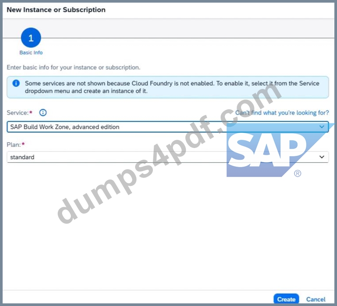The image size is (337, 306).
Task: Click the Plan field label
Action: click(13, 145)
